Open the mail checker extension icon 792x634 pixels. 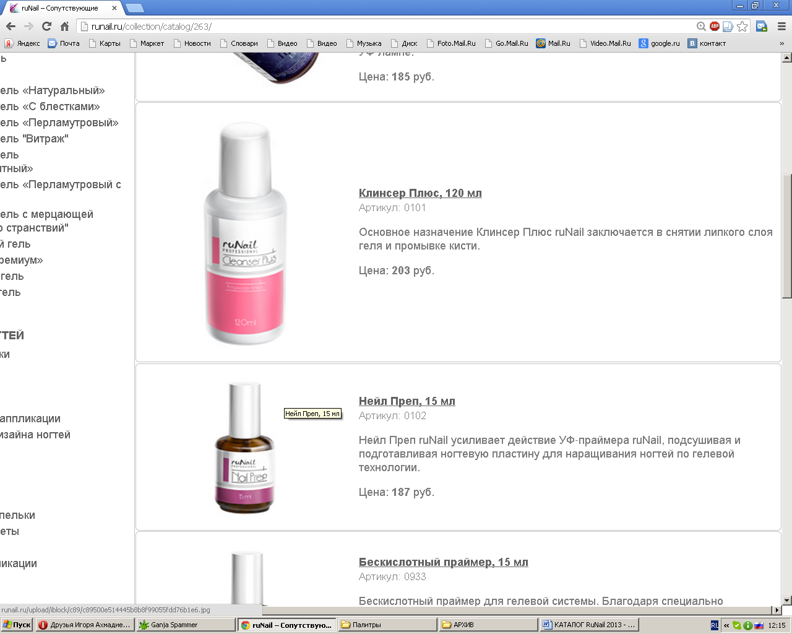click(x=762, y=27)
